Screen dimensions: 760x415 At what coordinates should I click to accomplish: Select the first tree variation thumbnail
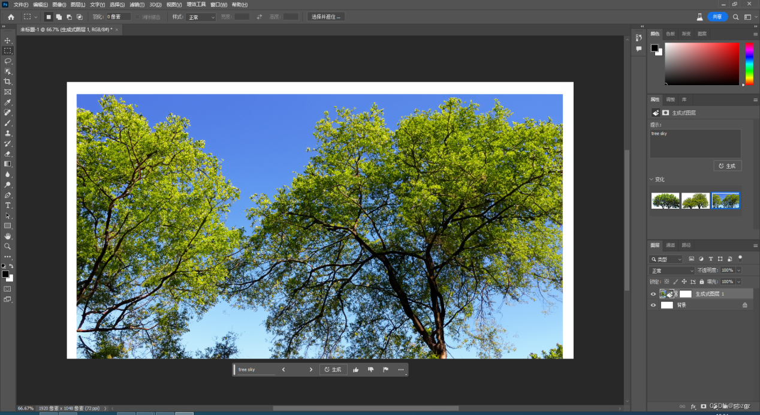[x=665, y=200]
